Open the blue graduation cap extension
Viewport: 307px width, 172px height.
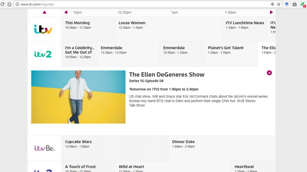(x=287, y=4)
